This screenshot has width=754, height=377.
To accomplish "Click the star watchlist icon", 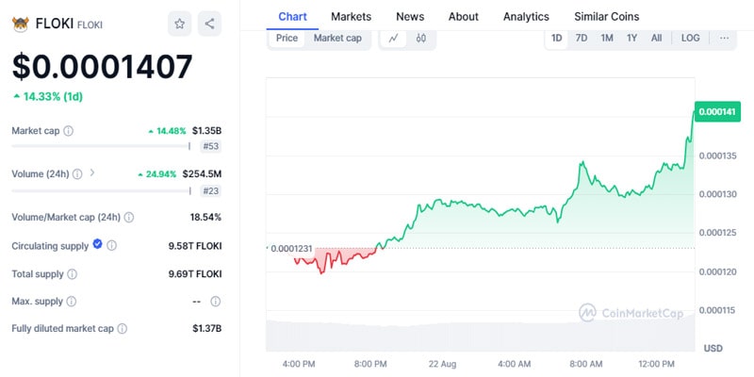I will [179, 24].
